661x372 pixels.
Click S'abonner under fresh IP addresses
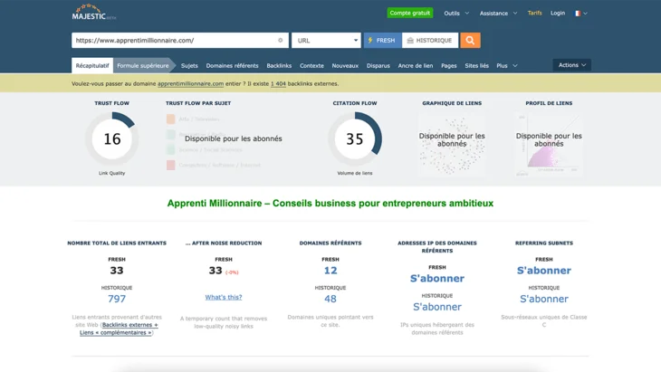(437, 279)
